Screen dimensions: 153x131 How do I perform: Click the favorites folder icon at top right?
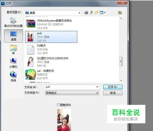120,13
